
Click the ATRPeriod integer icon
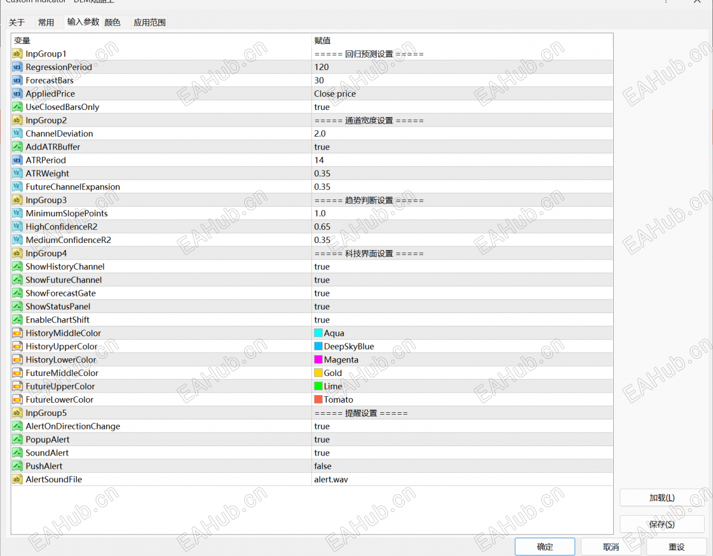17,160
